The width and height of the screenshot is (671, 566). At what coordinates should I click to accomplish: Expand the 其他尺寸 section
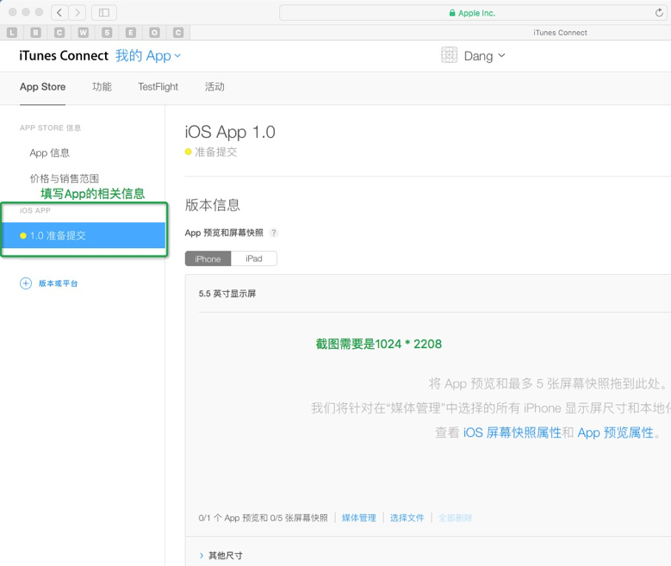point(221,556)
